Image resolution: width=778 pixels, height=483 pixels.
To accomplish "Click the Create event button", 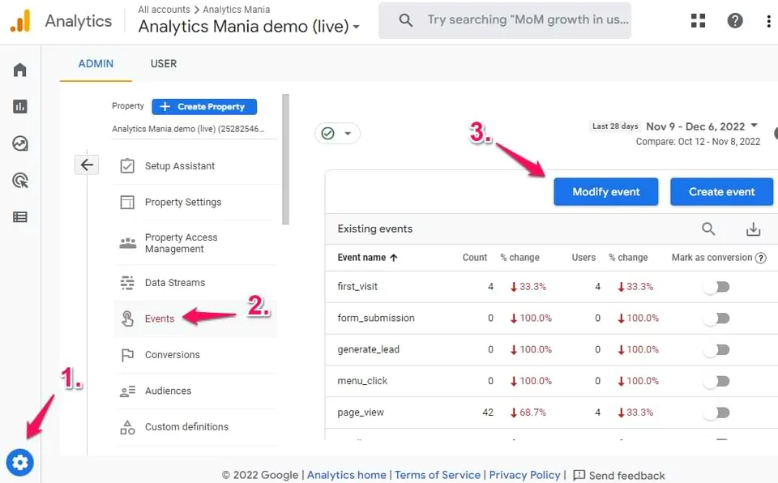I will tap(721, 191).
